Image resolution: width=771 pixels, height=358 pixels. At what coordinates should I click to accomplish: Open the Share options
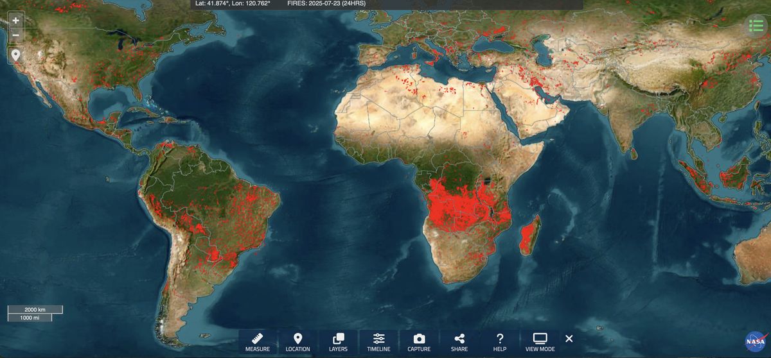pyautogui.click(x=459, y=341)
